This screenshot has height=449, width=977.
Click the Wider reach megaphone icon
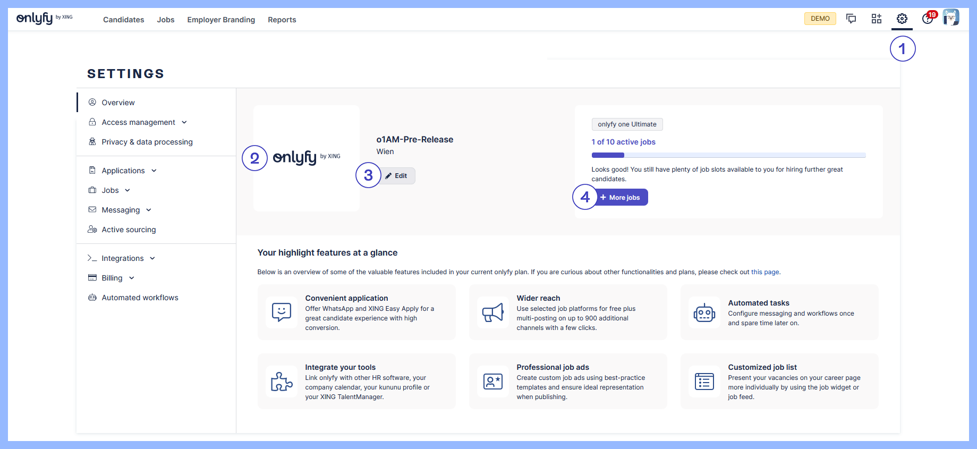tap(492, 313)
